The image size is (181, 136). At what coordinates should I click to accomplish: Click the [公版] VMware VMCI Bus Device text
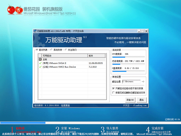59,67
